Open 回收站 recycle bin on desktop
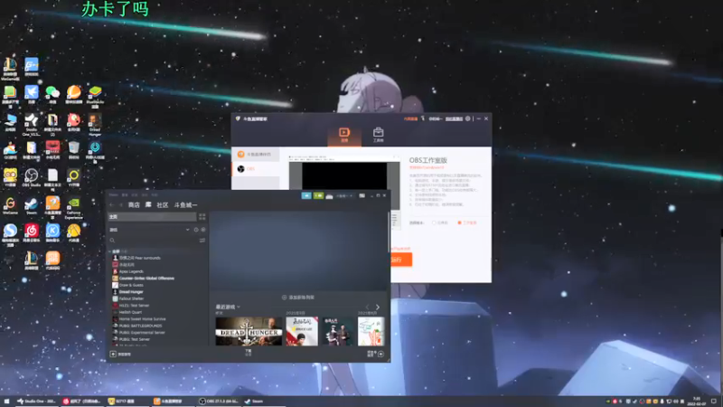Viewport: 723px width, 407px height. (73, 149)
